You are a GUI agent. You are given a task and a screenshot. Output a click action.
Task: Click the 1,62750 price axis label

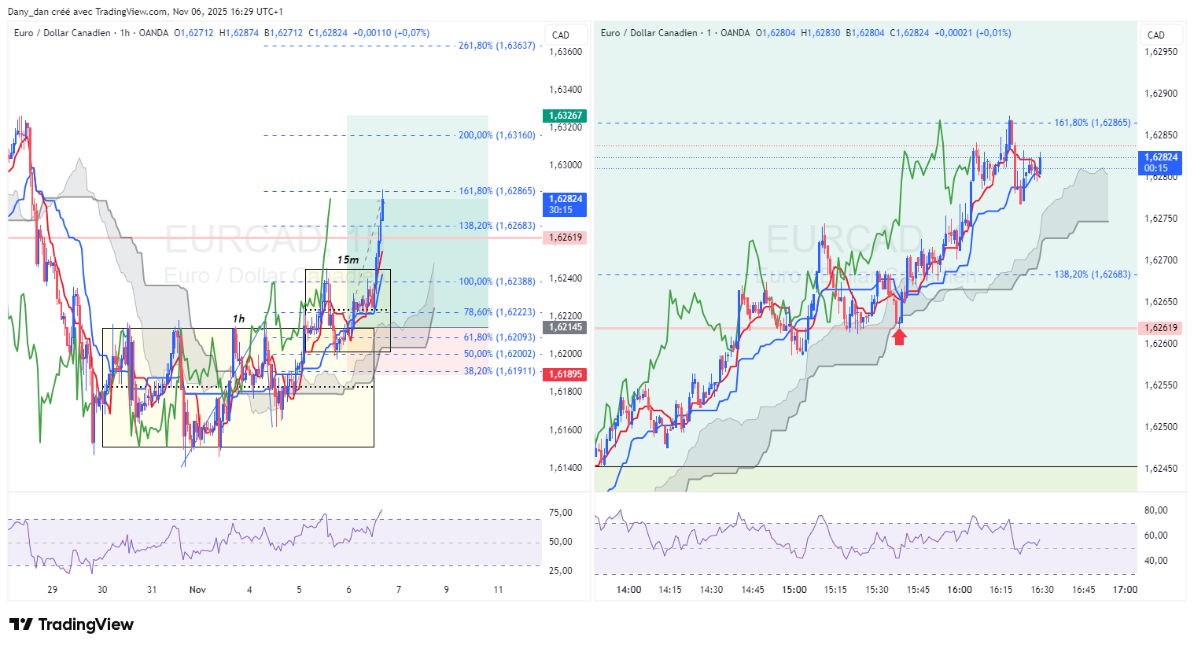click(x=1161, y=219)
